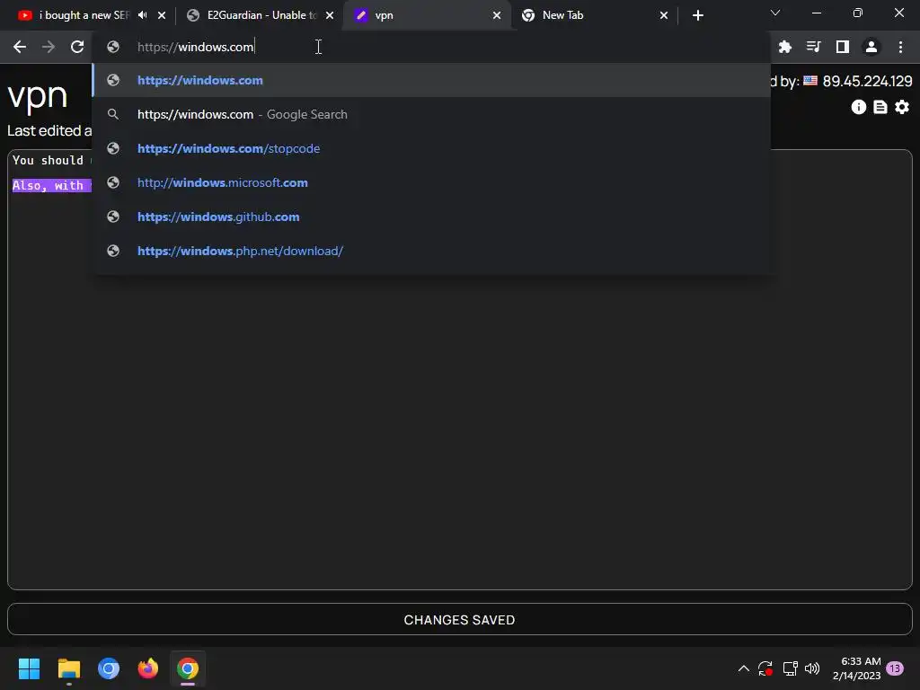This screenshot has height=690, width=920.
Task: Click the document icon on vpn page
Action: point(880,107)
